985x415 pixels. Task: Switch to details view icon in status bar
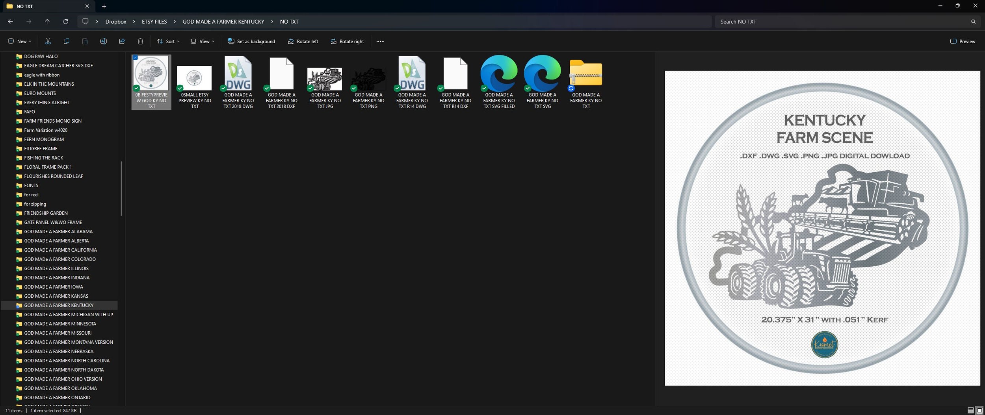click(x=970, y=411)
